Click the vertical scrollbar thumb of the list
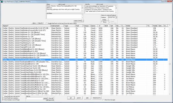Image resolution: width=173 pixels, height=103 pixels. tap(170, 64)
